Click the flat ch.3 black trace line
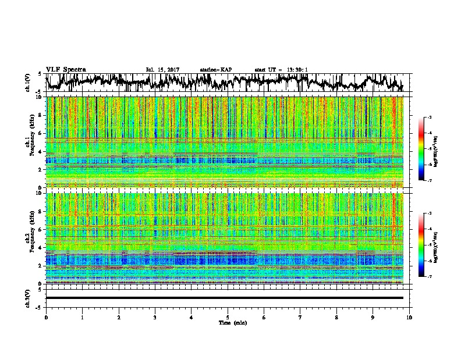The width and height of the screenshot is (461, 356). (224, 298)
